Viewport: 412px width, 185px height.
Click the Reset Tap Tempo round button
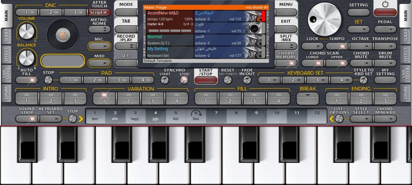tap(227, 80)
